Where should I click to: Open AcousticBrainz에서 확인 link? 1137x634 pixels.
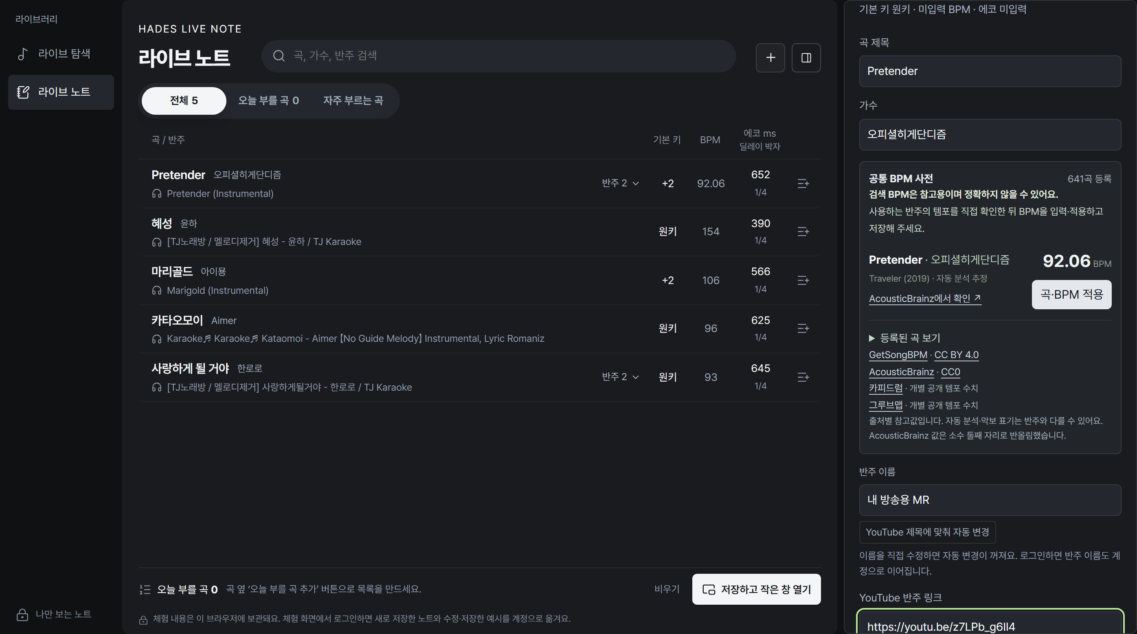(x=925, y=298)
